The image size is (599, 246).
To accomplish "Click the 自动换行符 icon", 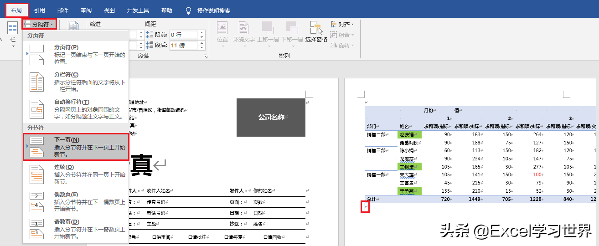I will [36, 109].
